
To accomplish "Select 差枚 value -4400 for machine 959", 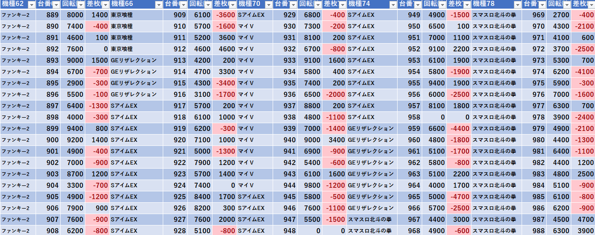I will 459,129.
